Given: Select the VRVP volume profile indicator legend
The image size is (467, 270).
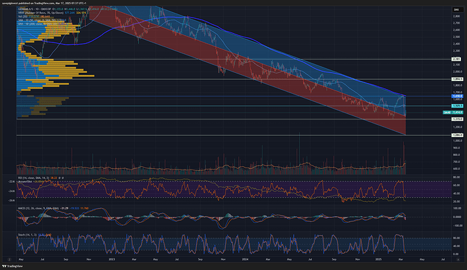Looking at the screenshot, I should [41, 13].
